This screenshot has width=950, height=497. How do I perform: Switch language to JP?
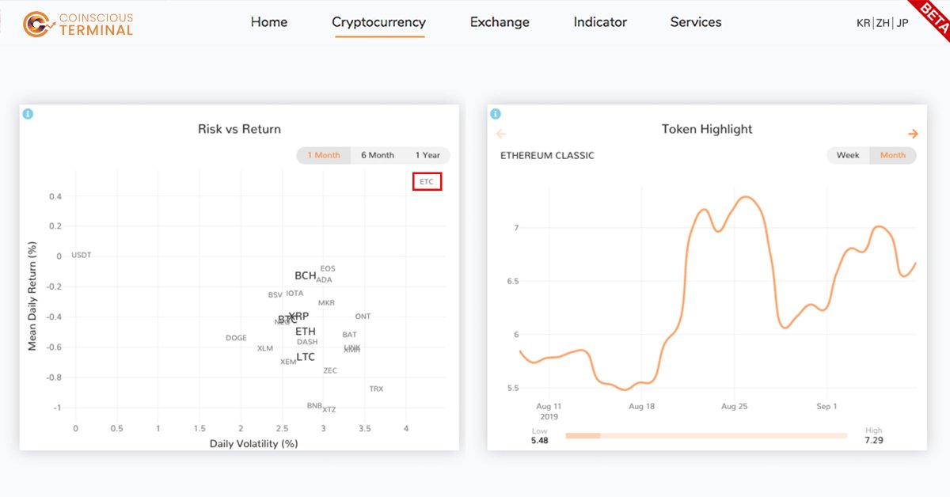902,23
